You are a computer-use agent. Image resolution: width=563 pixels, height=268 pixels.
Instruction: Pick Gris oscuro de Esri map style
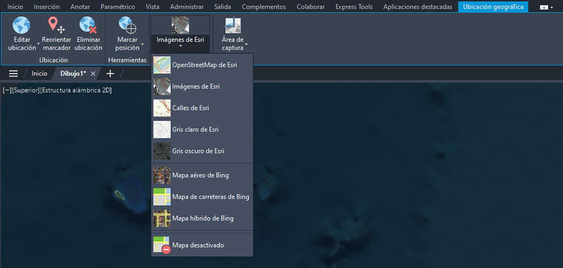(202, 151)
